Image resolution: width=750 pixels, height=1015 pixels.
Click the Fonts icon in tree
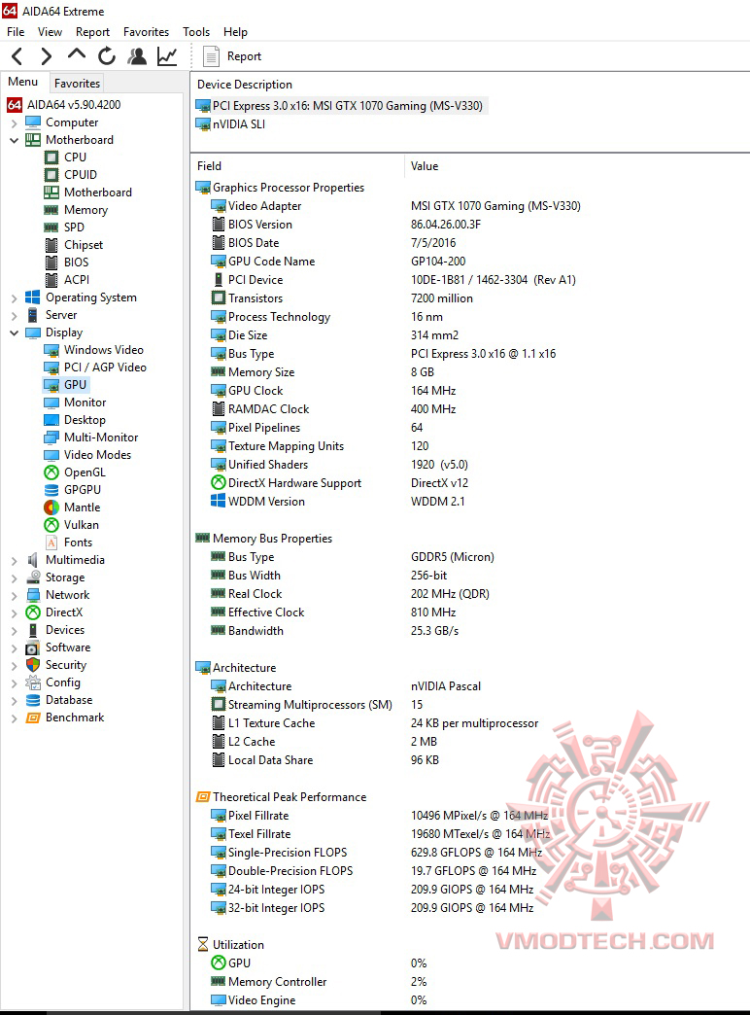[x=51, y=542]
